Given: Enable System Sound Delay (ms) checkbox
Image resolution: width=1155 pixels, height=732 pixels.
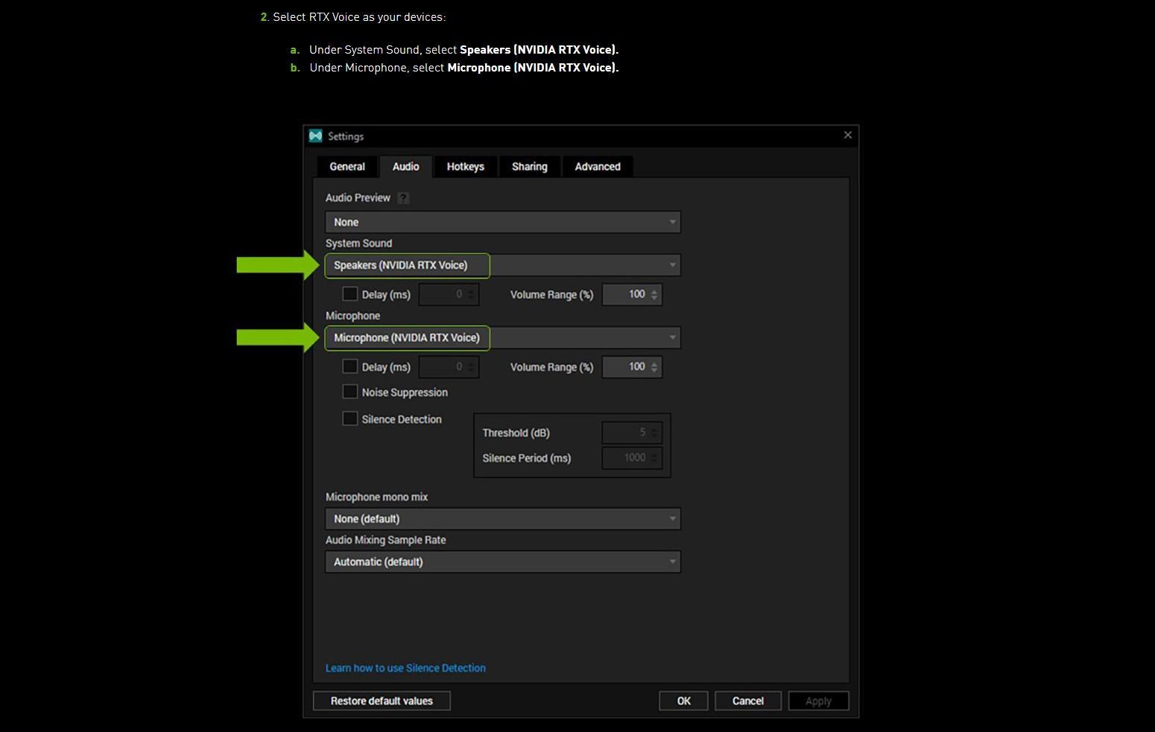Looking at the screenshot, I should point(349,294).
